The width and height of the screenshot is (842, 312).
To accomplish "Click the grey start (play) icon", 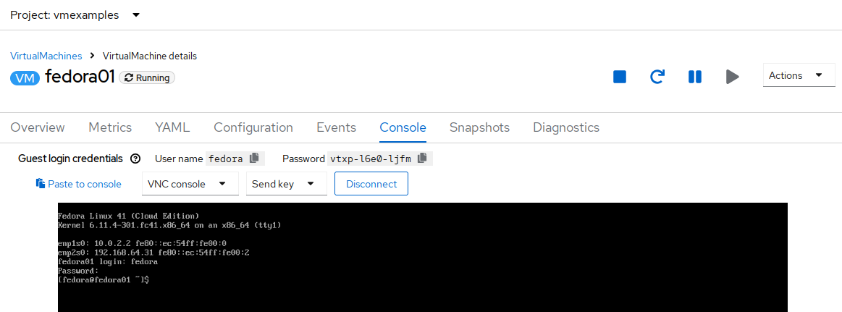I will pyautogui.click(x=733, y=77).
